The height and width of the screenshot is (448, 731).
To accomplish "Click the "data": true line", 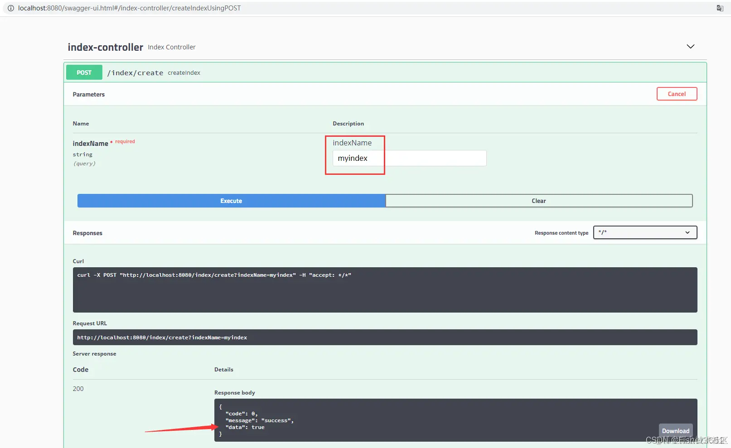I will pos(245,427).
